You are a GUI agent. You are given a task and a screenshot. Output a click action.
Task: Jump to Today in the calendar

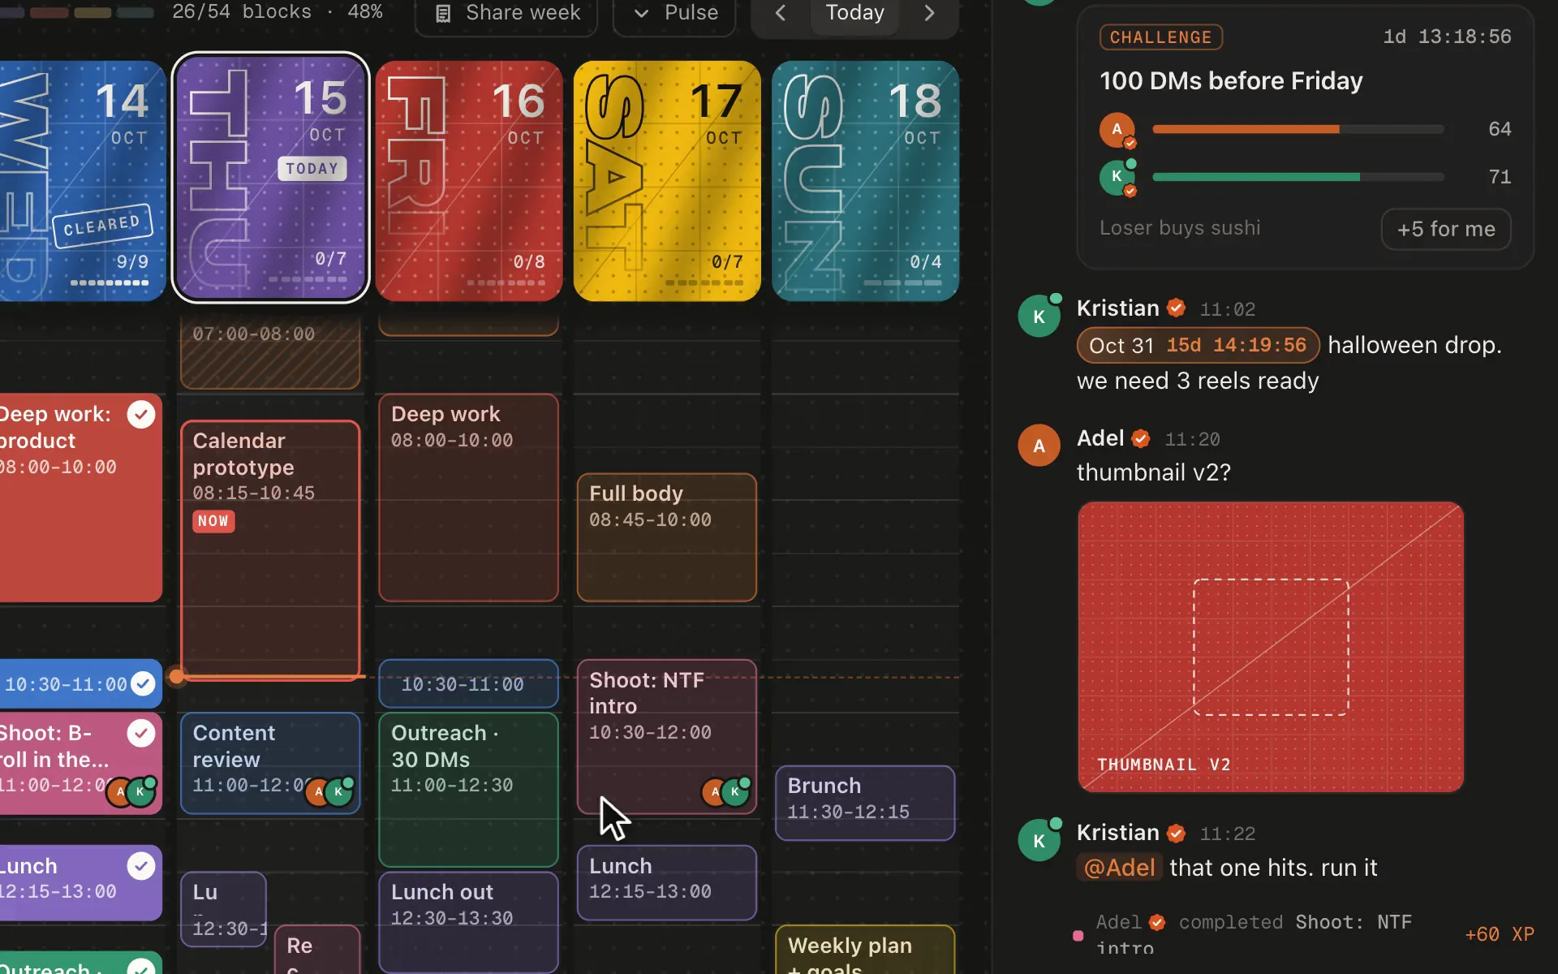point(854,13)
